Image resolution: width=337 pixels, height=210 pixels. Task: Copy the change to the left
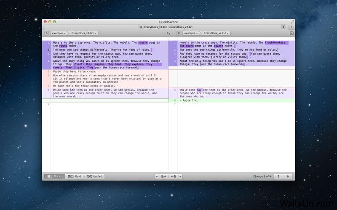point(173,176)
